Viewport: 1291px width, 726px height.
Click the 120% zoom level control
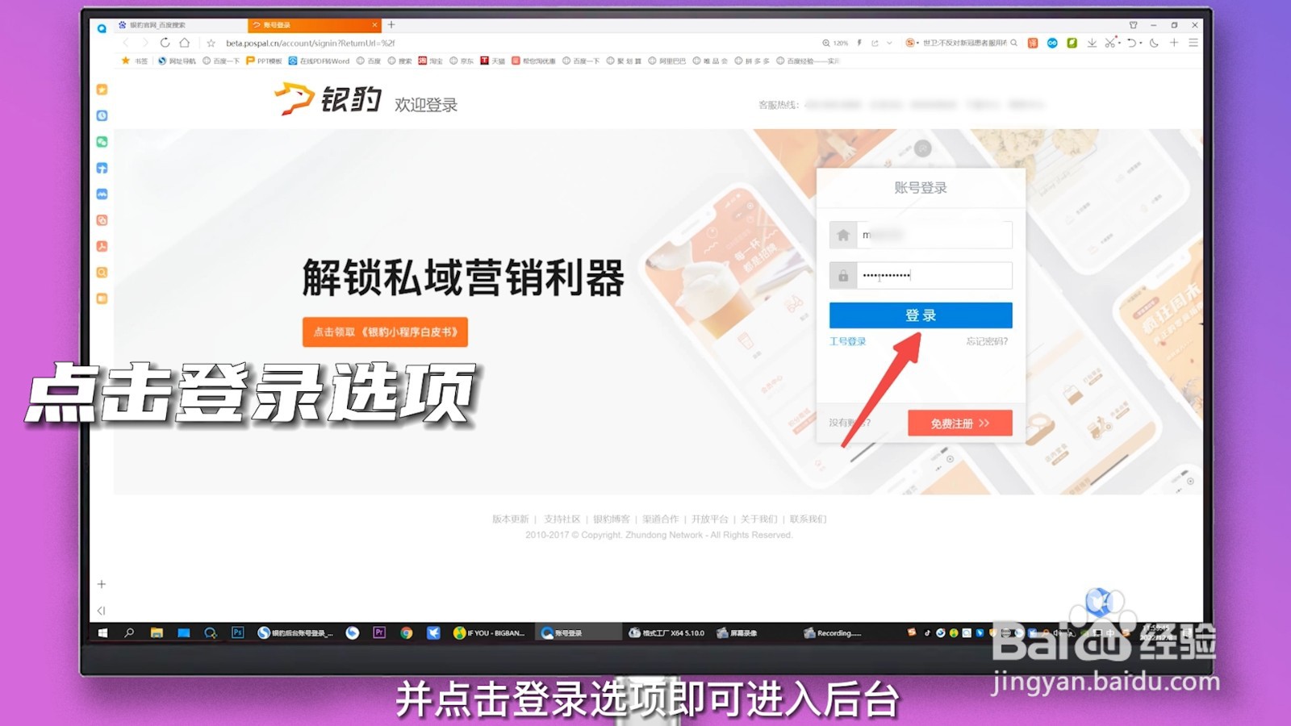coord(839,43)
